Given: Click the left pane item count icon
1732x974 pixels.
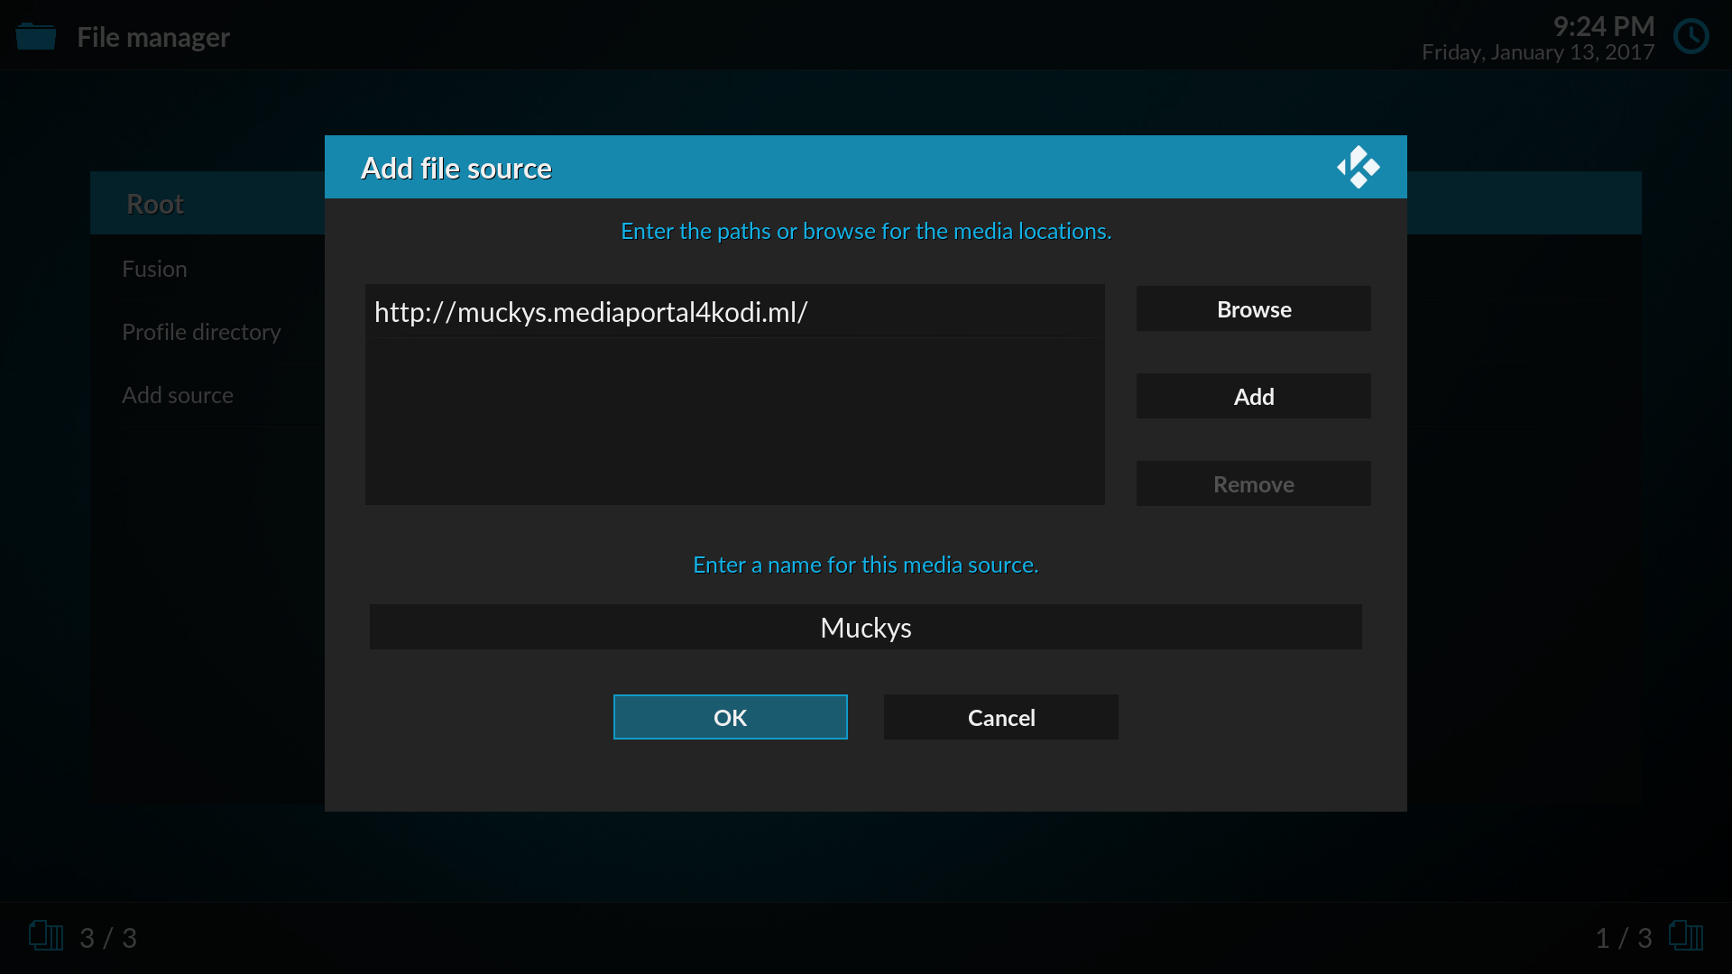Looking at the screenshot, I should tap(45, 936).
